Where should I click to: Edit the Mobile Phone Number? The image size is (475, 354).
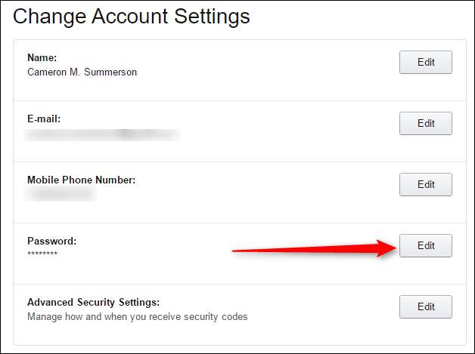pos(426,184)
